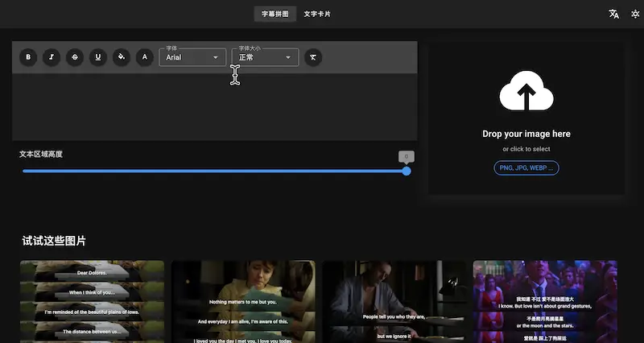Open the 字体大小 size dropdown
The width and height of the screenshot is (644, 343).
pyautogui.click(x=266, y=57)
